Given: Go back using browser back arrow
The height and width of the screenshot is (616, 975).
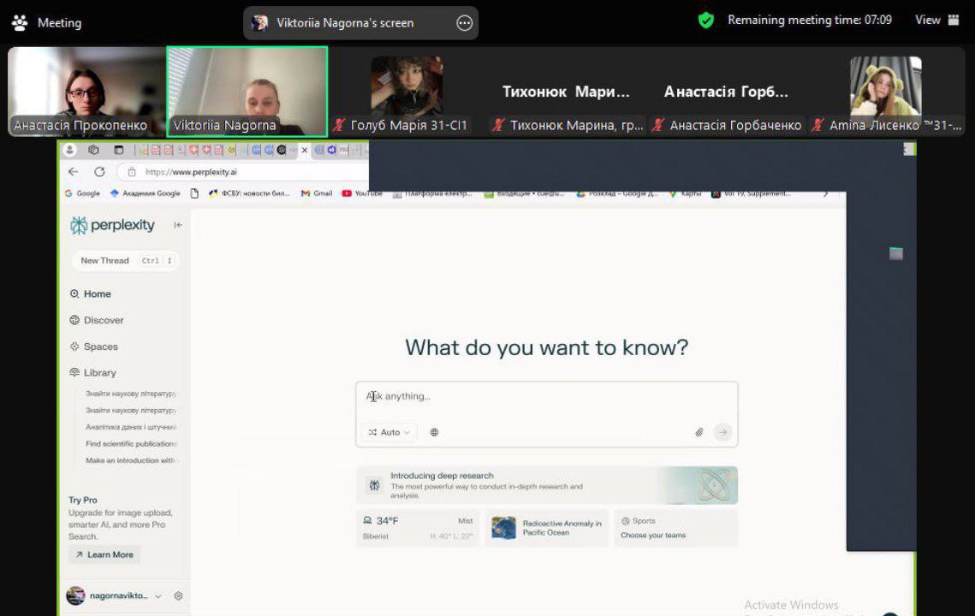Looking at the screenshot, I should pyautogui.click(x=73, y=172).
